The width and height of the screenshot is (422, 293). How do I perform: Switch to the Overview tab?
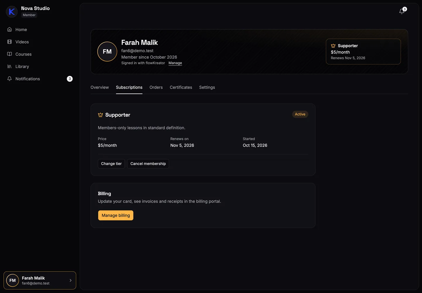click(x=100, y=87)
